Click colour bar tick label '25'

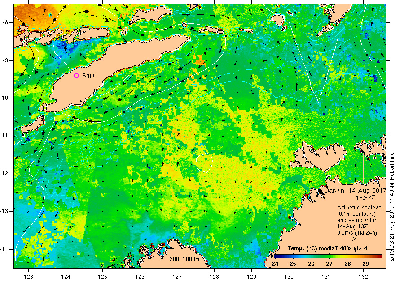click(x=293, y=264)
